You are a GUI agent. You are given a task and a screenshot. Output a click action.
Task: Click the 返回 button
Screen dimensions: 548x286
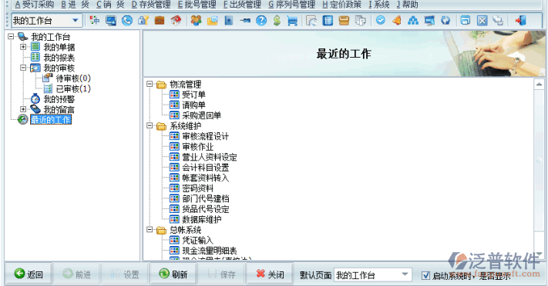coord(29,274)
